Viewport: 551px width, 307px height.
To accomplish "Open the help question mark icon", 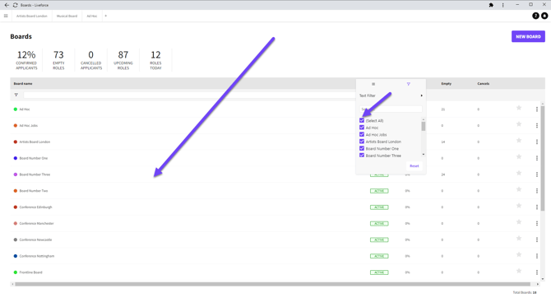I will [x=535, y=16].
